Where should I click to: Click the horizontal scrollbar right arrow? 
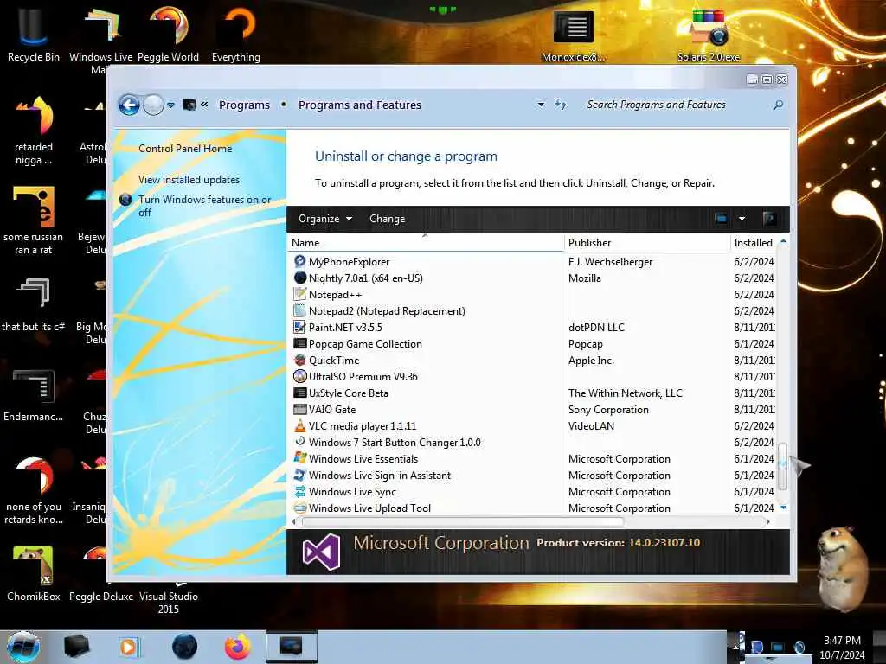coord(768,521)
